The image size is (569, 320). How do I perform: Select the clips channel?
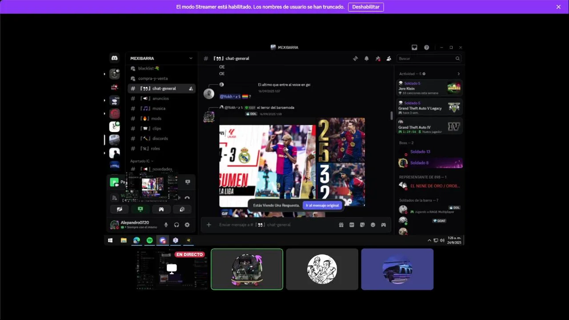click(x=161, y=128)
